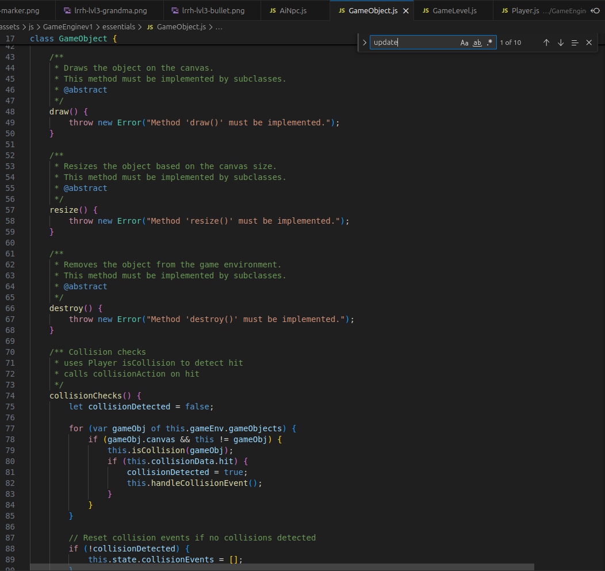The image size is (605, 571).
Task: Toggle Find in Selection icon
Action: click(x=575, y=43)
